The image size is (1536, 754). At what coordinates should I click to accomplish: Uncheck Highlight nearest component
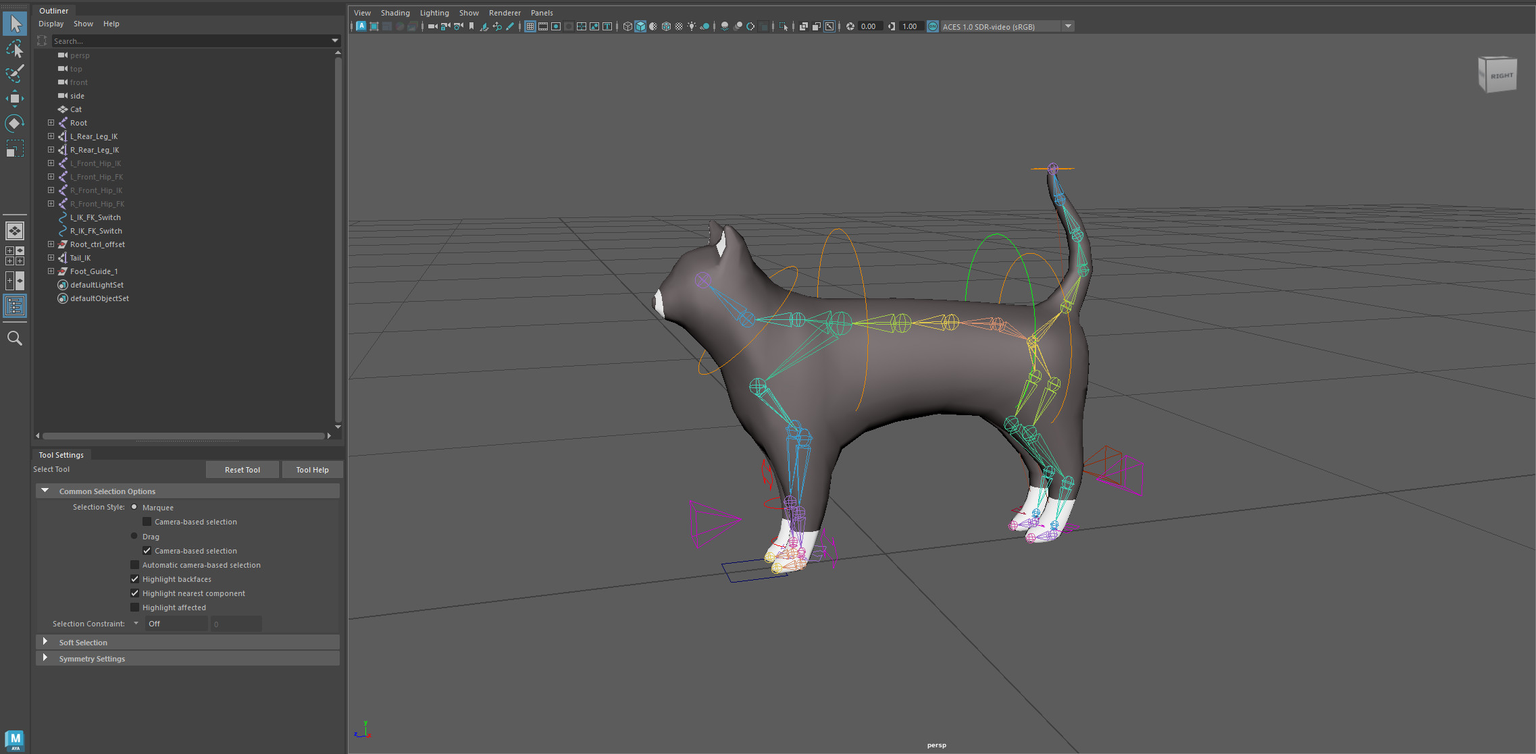134,593
